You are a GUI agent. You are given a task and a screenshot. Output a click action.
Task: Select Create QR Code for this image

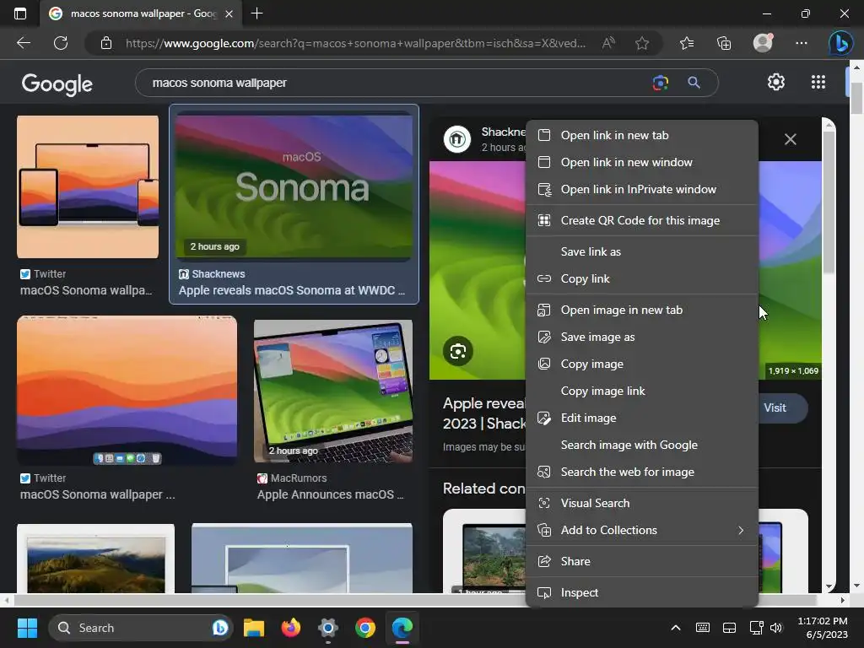point(642,220)
